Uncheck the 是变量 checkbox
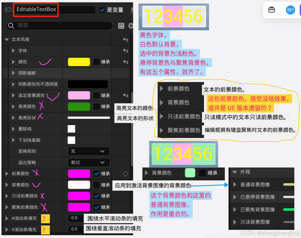Image resolution: width=301 pixels, height=238 pixels. [x=102, y=10]
